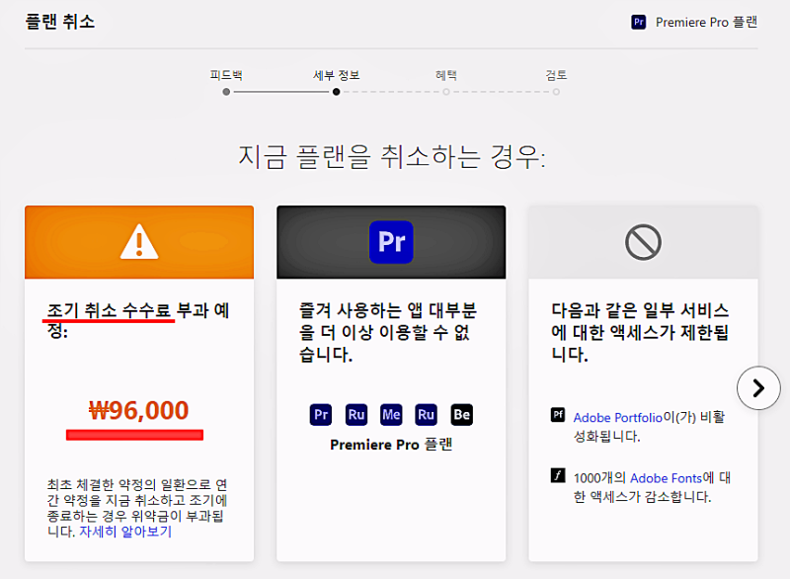Click the Ru icon next to the Be icon
The image size is (790, 579).
(x=426, y=415)
